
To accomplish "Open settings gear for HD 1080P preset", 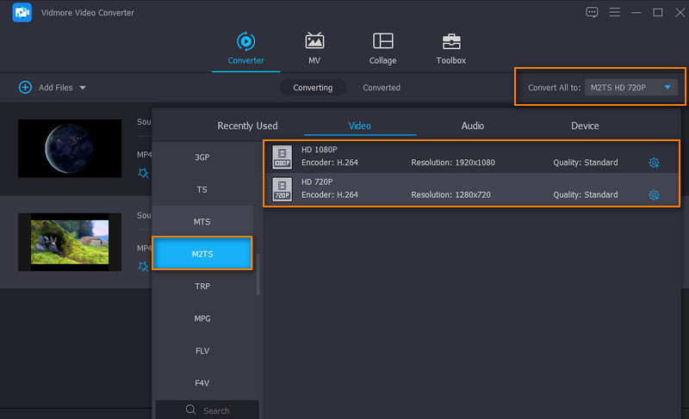I will (x=654, y=163).
